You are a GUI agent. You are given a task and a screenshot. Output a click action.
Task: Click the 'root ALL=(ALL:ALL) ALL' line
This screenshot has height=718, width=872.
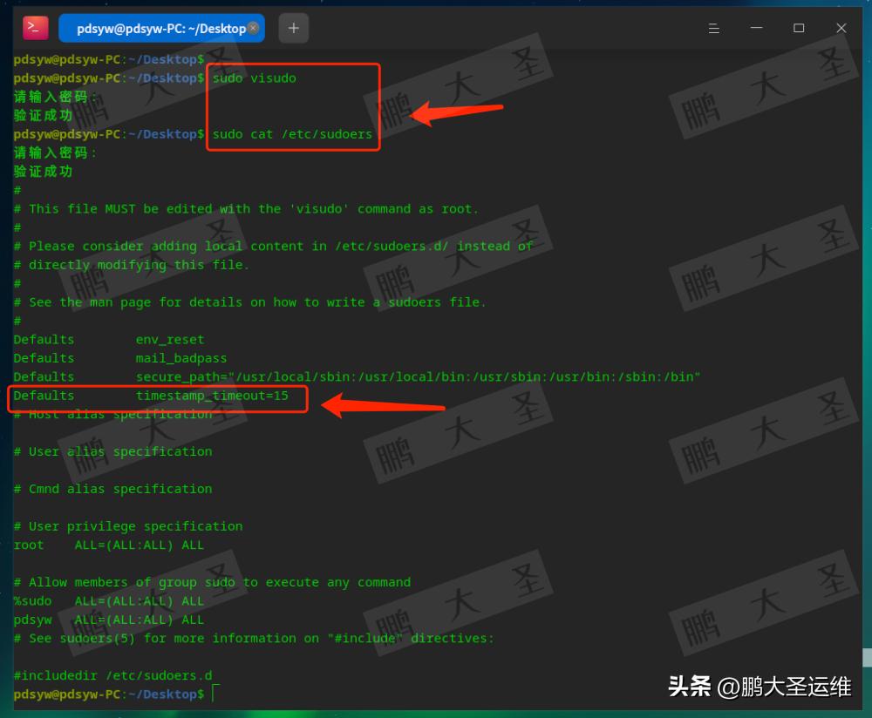click(x=108, y=545)
